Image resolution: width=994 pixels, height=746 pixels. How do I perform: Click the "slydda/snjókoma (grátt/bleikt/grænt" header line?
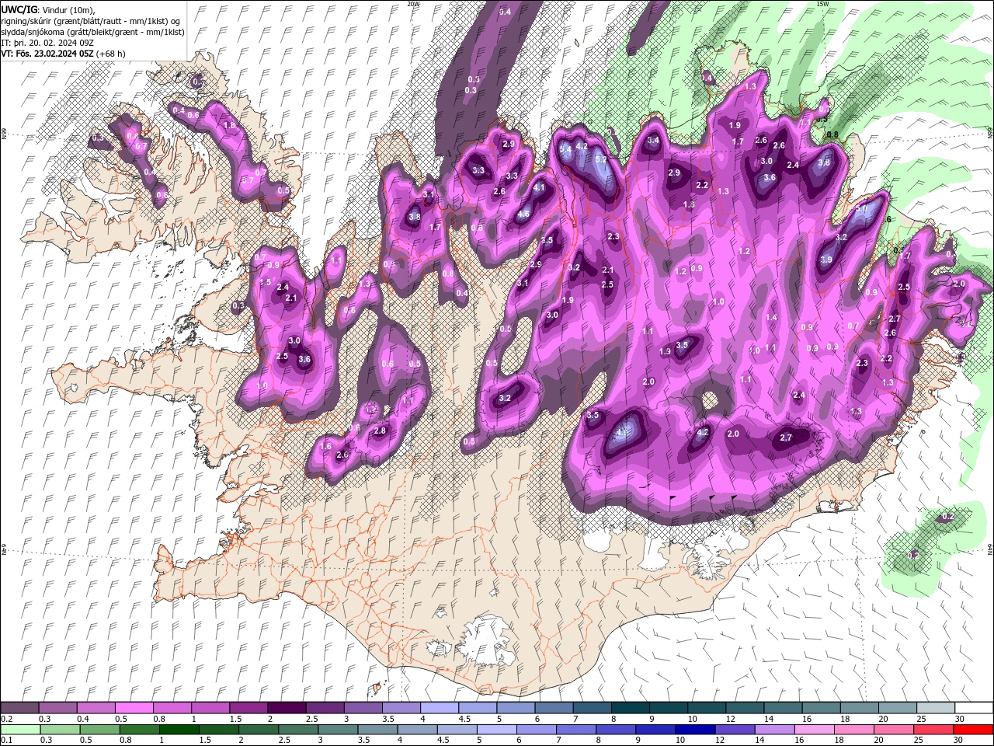(92, 32)
